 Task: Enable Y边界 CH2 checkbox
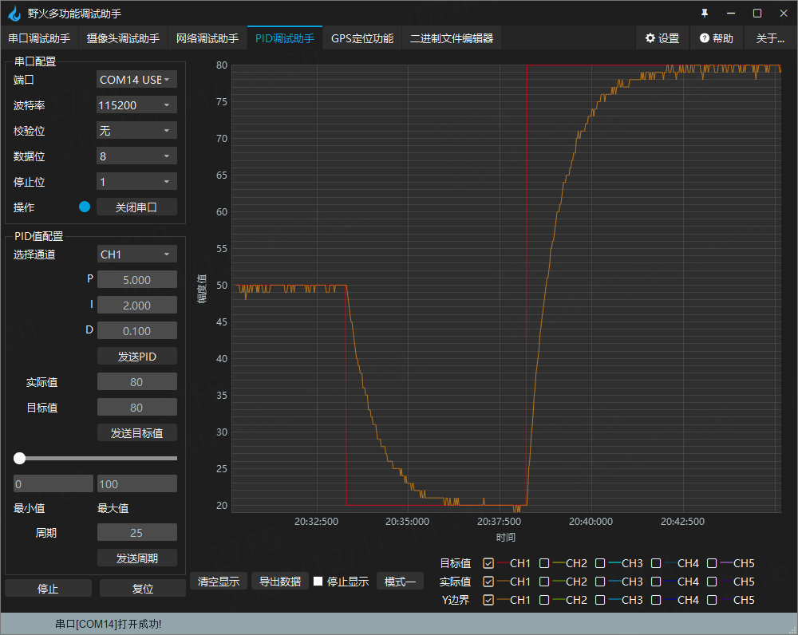544,600
